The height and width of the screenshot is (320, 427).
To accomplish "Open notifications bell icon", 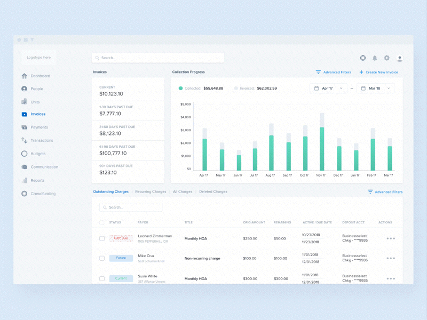I will tap(375, 58).
